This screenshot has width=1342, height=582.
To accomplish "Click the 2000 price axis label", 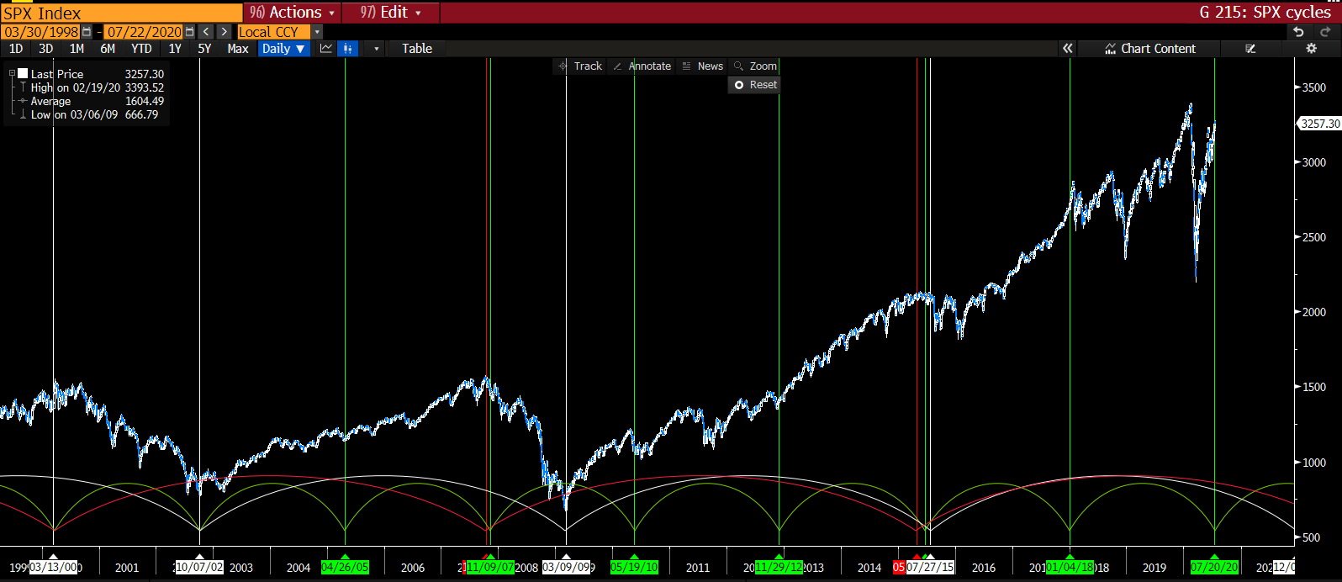I will tap(1314, 312).
